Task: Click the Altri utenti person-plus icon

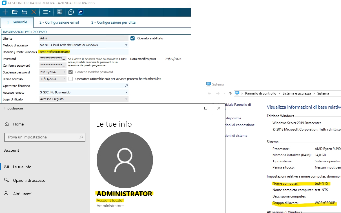Action: point(6,194)
